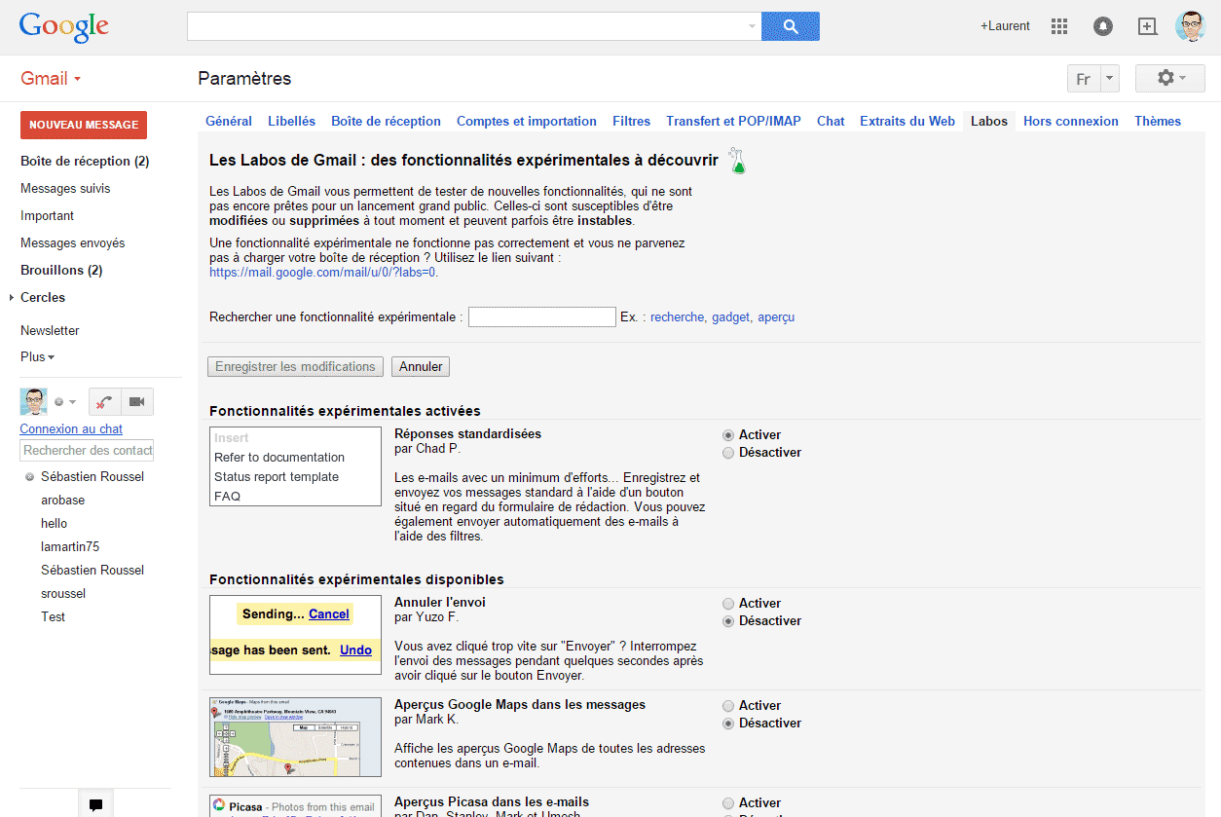Open the Google apps grid

pos(1059,26)
